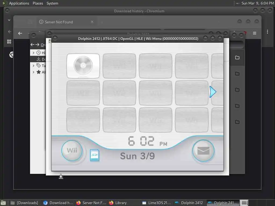Click the Library forward arrow
The width and height of the screenshot is (275, 206).
[x=37, y=45]
